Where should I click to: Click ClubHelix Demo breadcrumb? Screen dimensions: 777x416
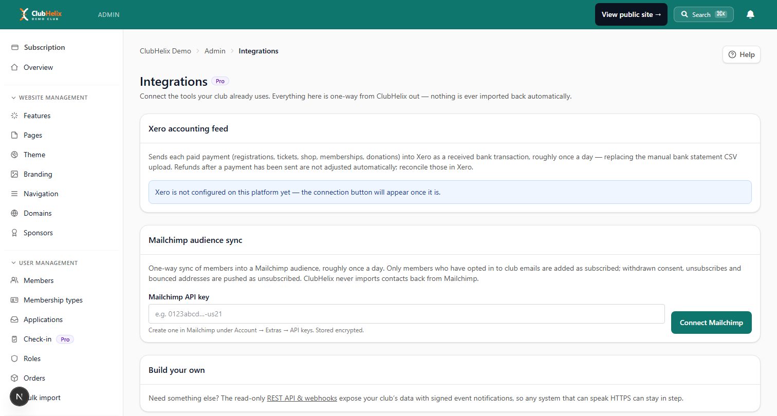[x=165, y=51]
